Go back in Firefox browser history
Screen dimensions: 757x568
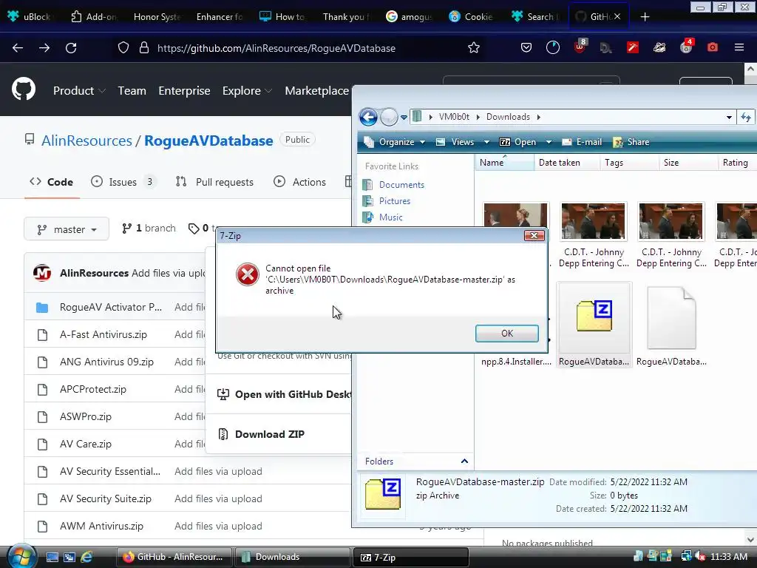pyautogui.click(x=18, y=48)
